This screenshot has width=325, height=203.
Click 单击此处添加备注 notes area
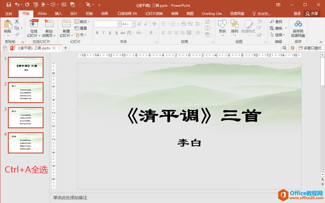(70, 198)
